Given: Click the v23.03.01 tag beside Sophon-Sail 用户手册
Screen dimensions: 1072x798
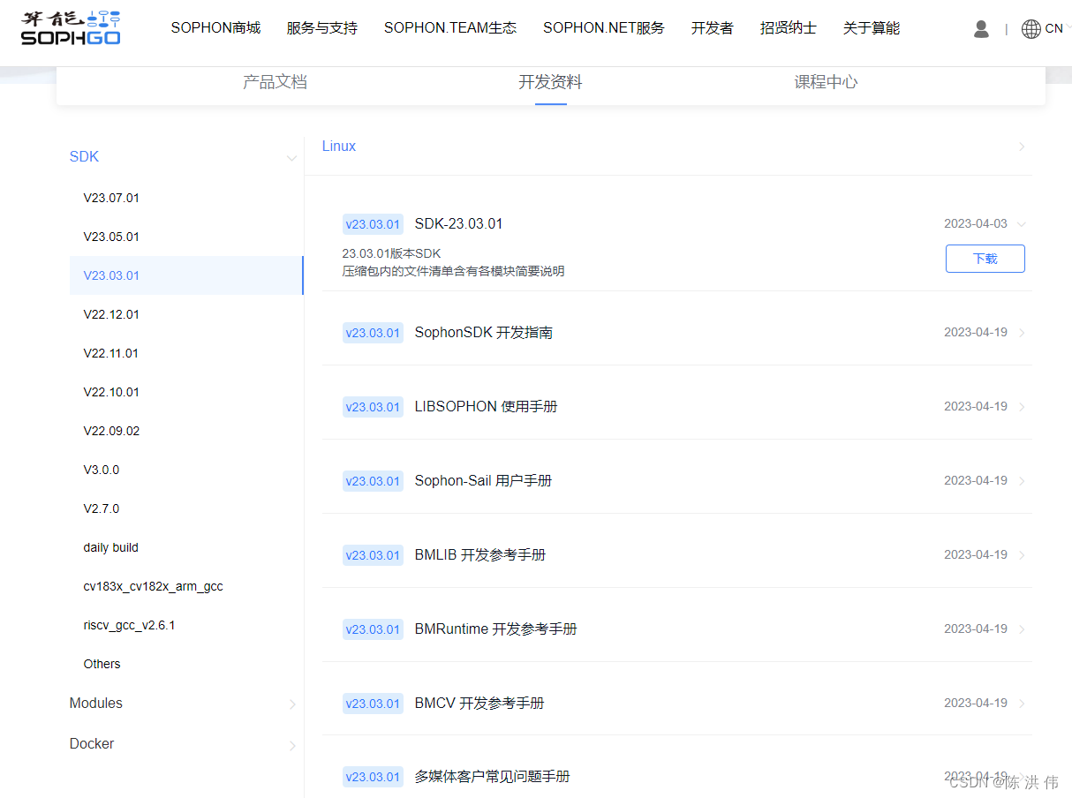Looking at the screenshot, I should point(373,481).
